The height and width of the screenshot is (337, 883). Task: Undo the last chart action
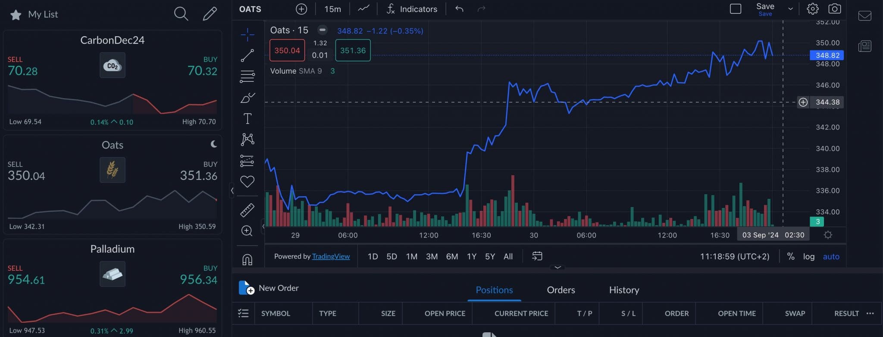[x=459, y=9]
